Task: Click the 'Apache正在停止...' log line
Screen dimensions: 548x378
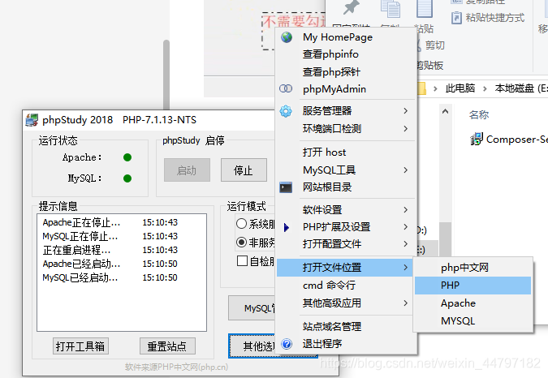Action: 110,223
